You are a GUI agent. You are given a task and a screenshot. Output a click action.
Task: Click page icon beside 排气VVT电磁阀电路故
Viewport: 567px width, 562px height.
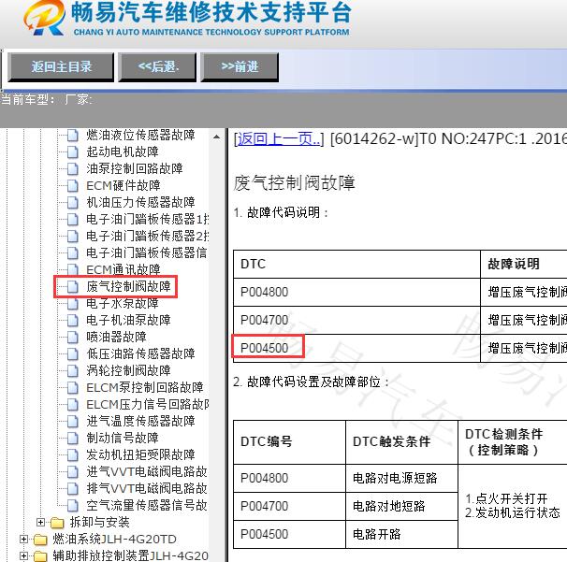(x=73, y=489)
